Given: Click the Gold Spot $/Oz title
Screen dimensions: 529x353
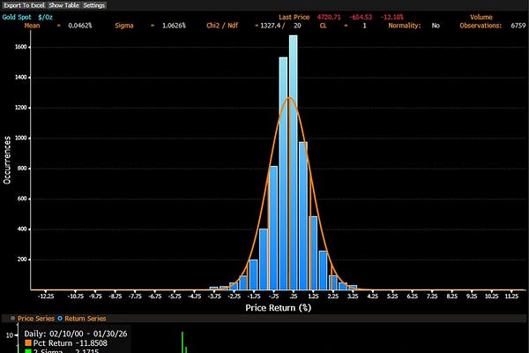Looking at the screenshot, I should (27, 17).
